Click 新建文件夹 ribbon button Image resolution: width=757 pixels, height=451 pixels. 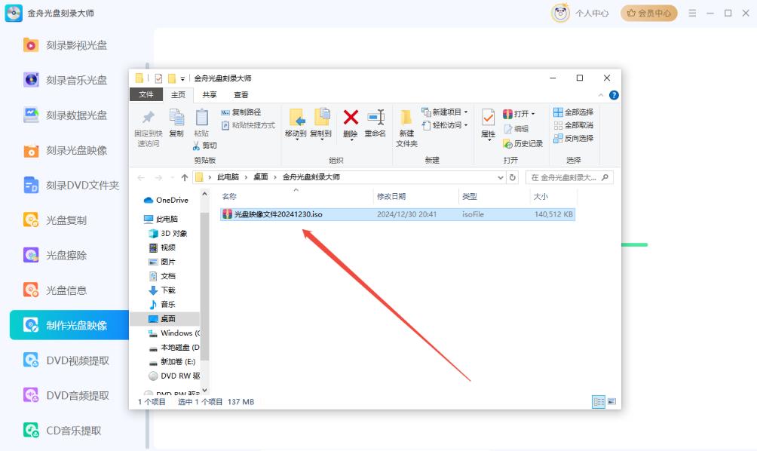tap(406, 128)
